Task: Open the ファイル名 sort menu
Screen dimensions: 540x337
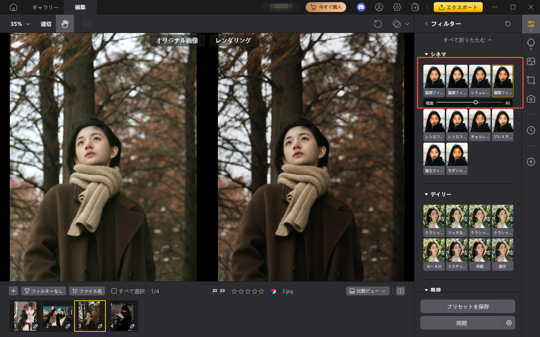Action: pos(87,291)
